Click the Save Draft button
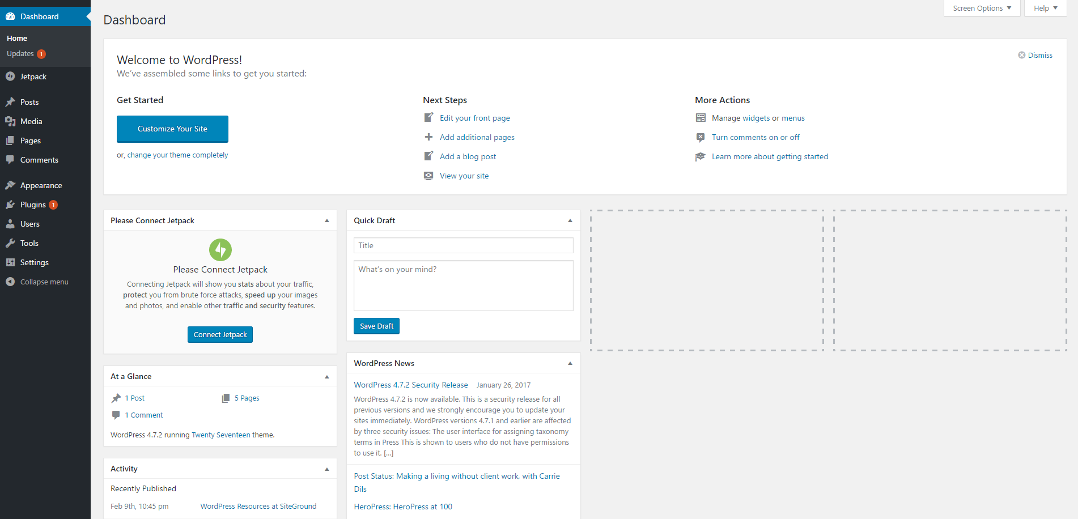 tap(376, 326)
